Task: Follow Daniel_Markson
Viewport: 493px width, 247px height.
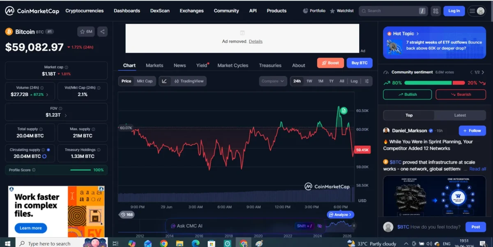Action: point(472,131)
